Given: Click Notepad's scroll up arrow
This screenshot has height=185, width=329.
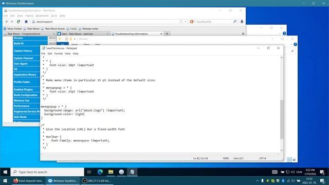Looking at the screenshot, I should coord(282,58).
